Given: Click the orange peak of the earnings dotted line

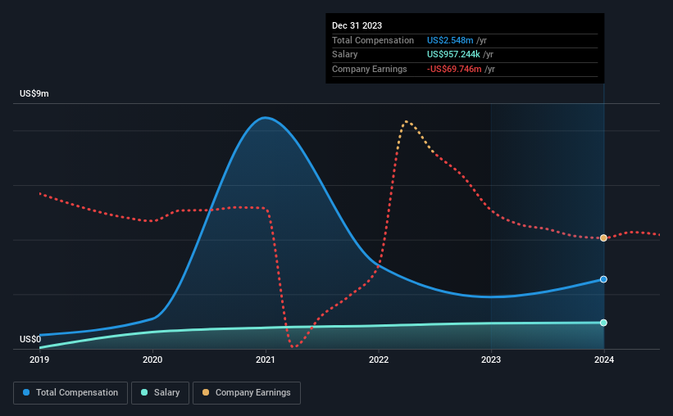Looking at the screenshot, I should pyautogui.click(x=406, y=122).
